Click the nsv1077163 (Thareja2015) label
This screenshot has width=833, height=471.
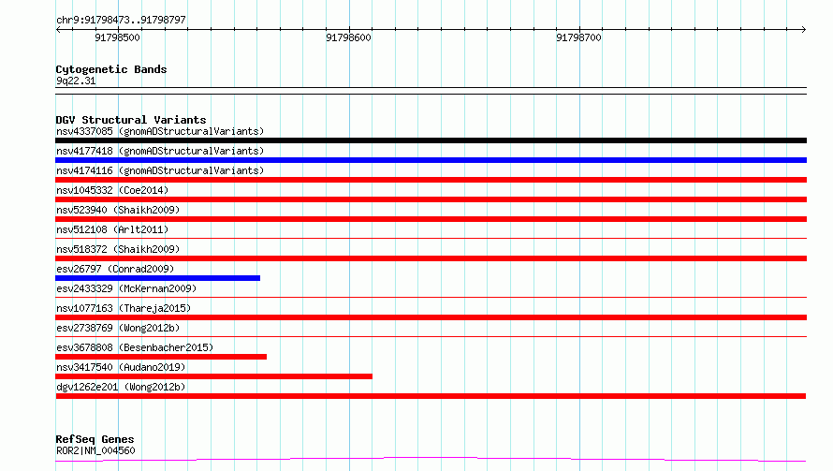(x=124, y=308)
